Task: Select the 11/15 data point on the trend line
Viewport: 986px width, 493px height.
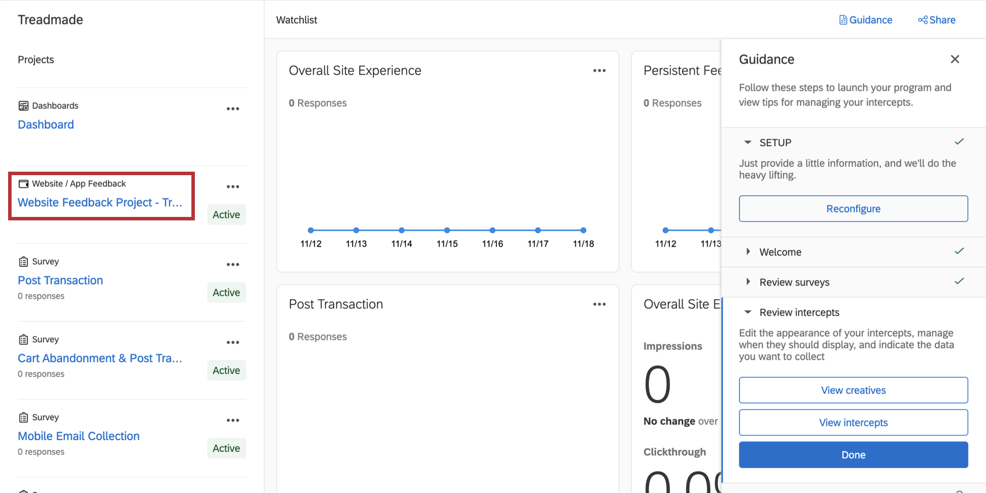Action: pyautogui.click(x=447, y=230)
